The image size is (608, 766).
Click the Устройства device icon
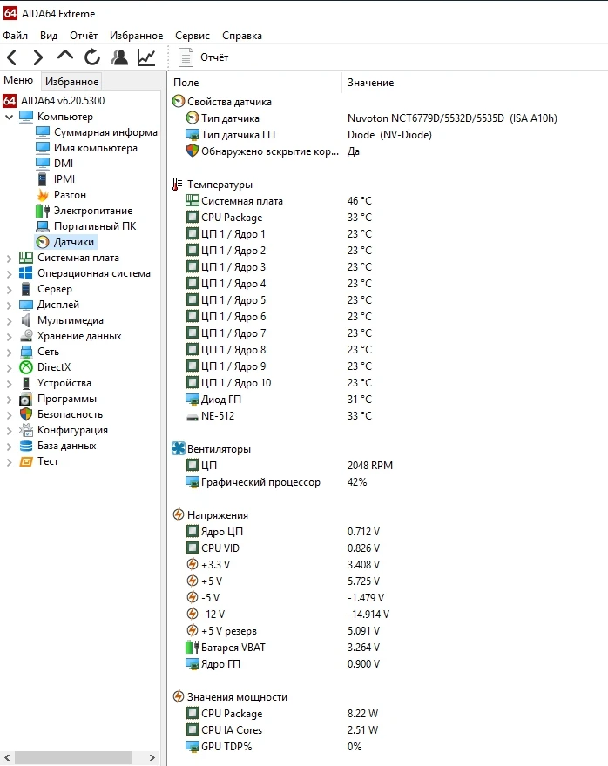[26, 383]
